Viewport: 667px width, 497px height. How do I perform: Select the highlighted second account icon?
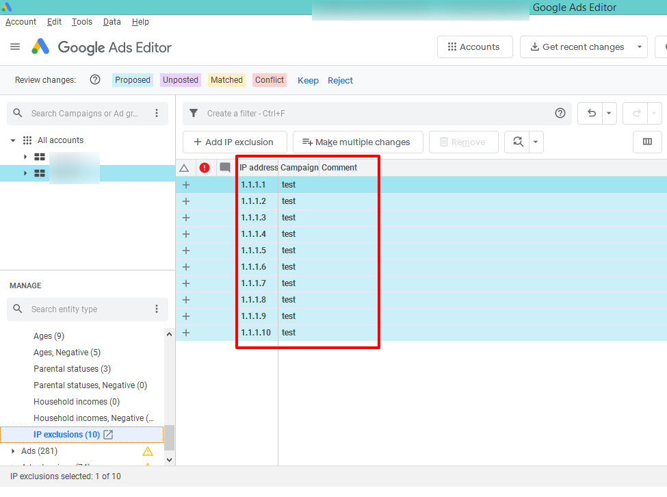(40, 173)
